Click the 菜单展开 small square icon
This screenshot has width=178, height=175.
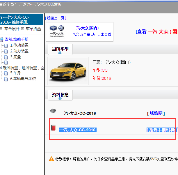point(1,29)
